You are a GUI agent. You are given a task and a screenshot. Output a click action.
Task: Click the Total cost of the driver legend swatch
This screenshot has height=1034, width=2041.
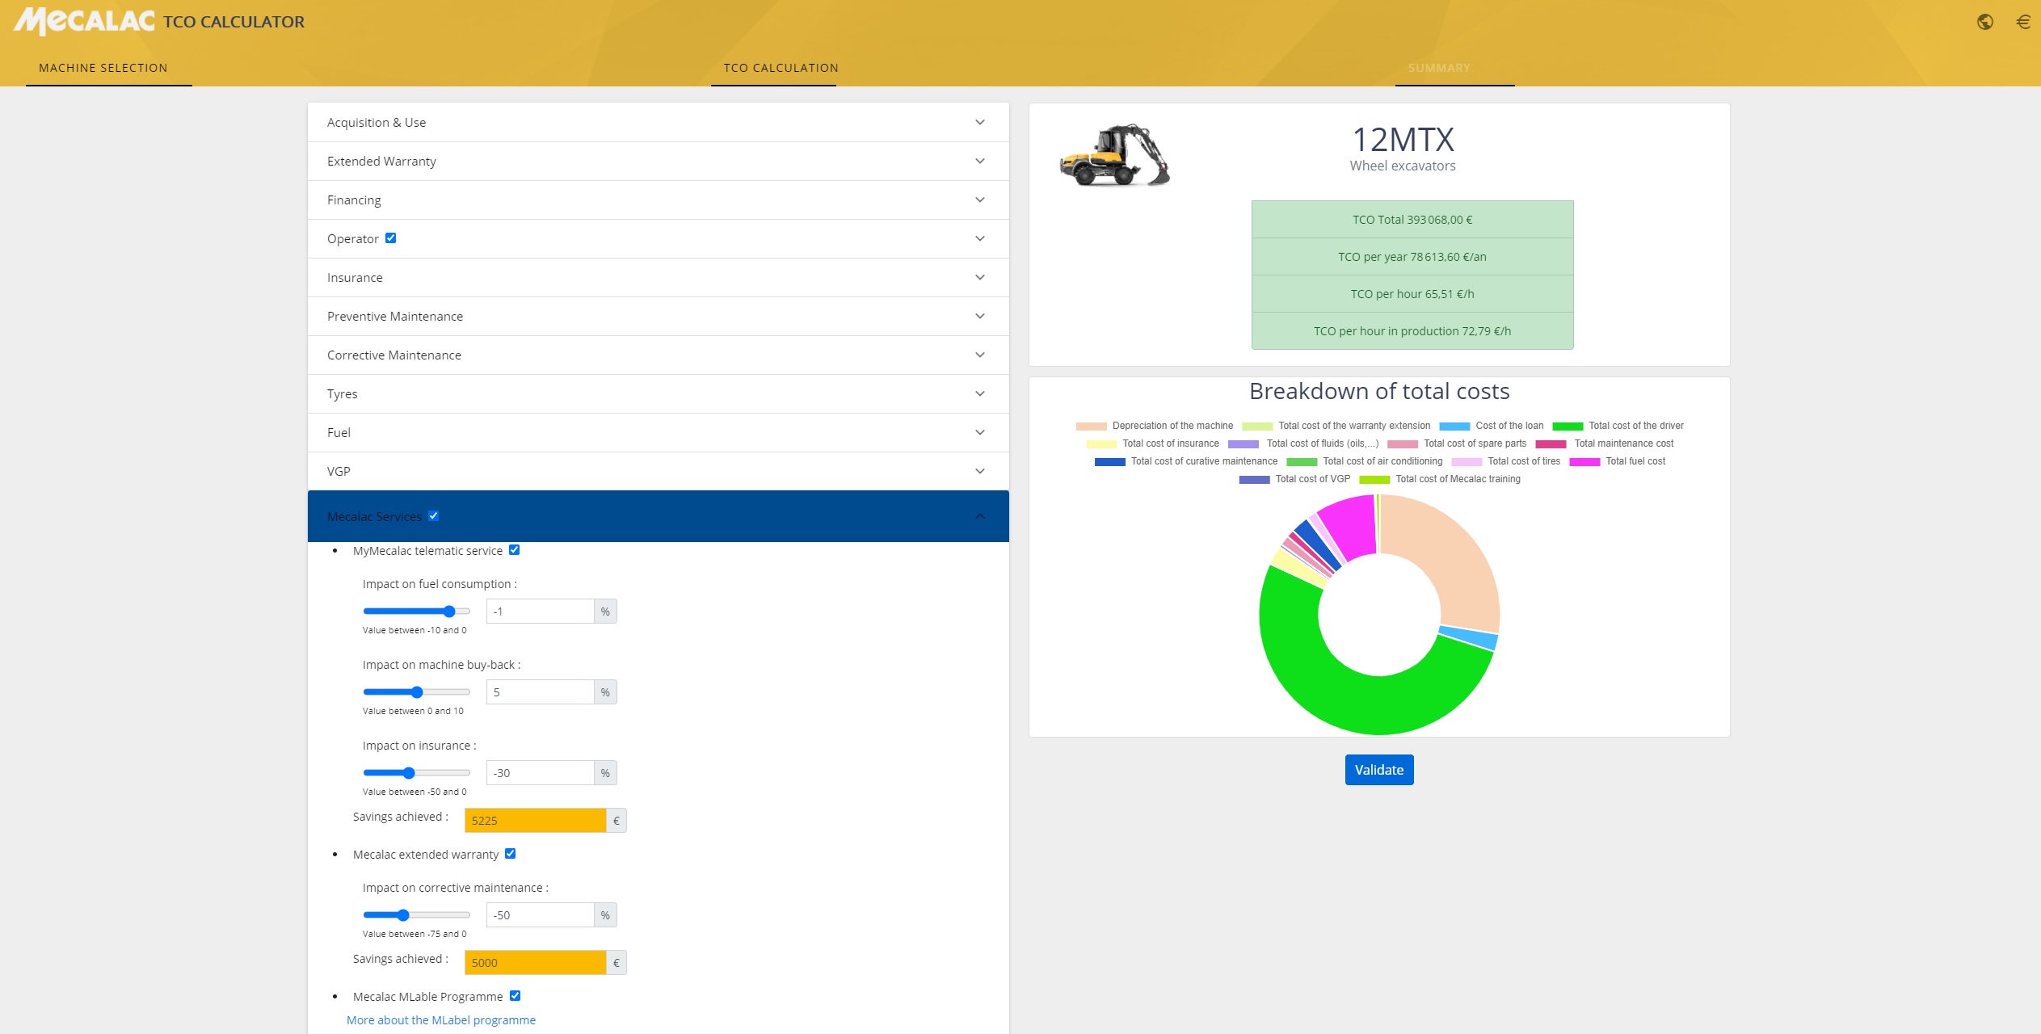[1567, 427]
